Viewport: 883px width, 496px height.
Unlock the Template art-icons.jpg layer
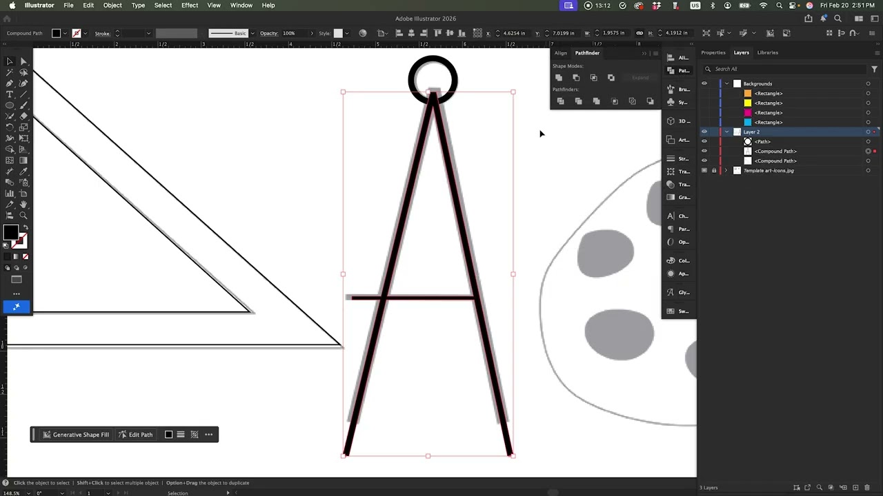[x=714, y=170]
